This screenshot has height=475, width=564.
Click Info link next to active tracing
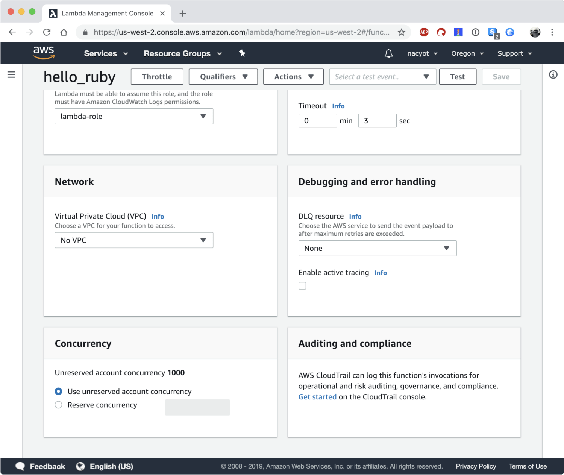pos(381,273)
